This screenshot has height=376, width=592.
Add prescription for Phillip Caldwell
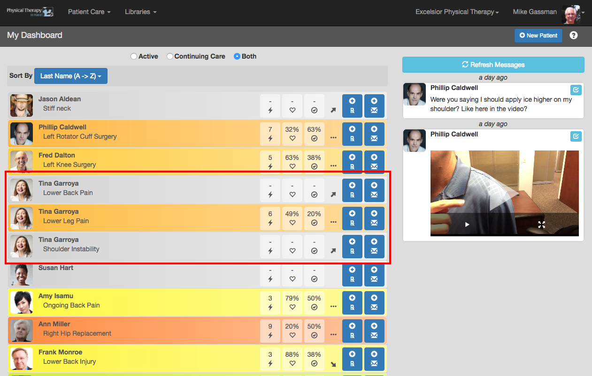pos(352,134)
